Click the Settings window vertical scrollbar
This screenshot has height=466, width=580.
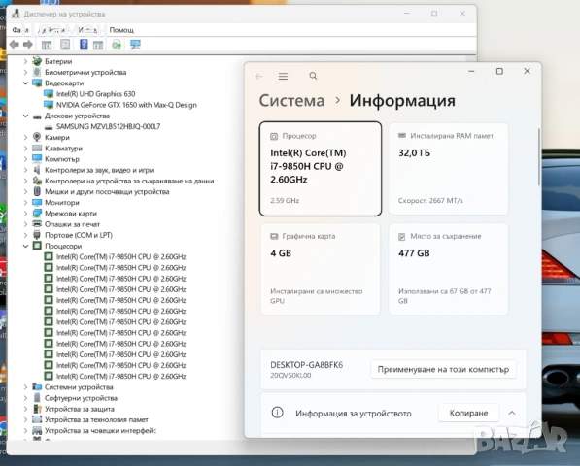(539, 156)
